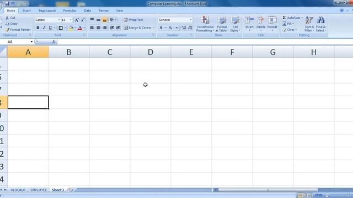353x198 pixels.
Task: Click the Merge & Center button
Action: click(137, 28)
